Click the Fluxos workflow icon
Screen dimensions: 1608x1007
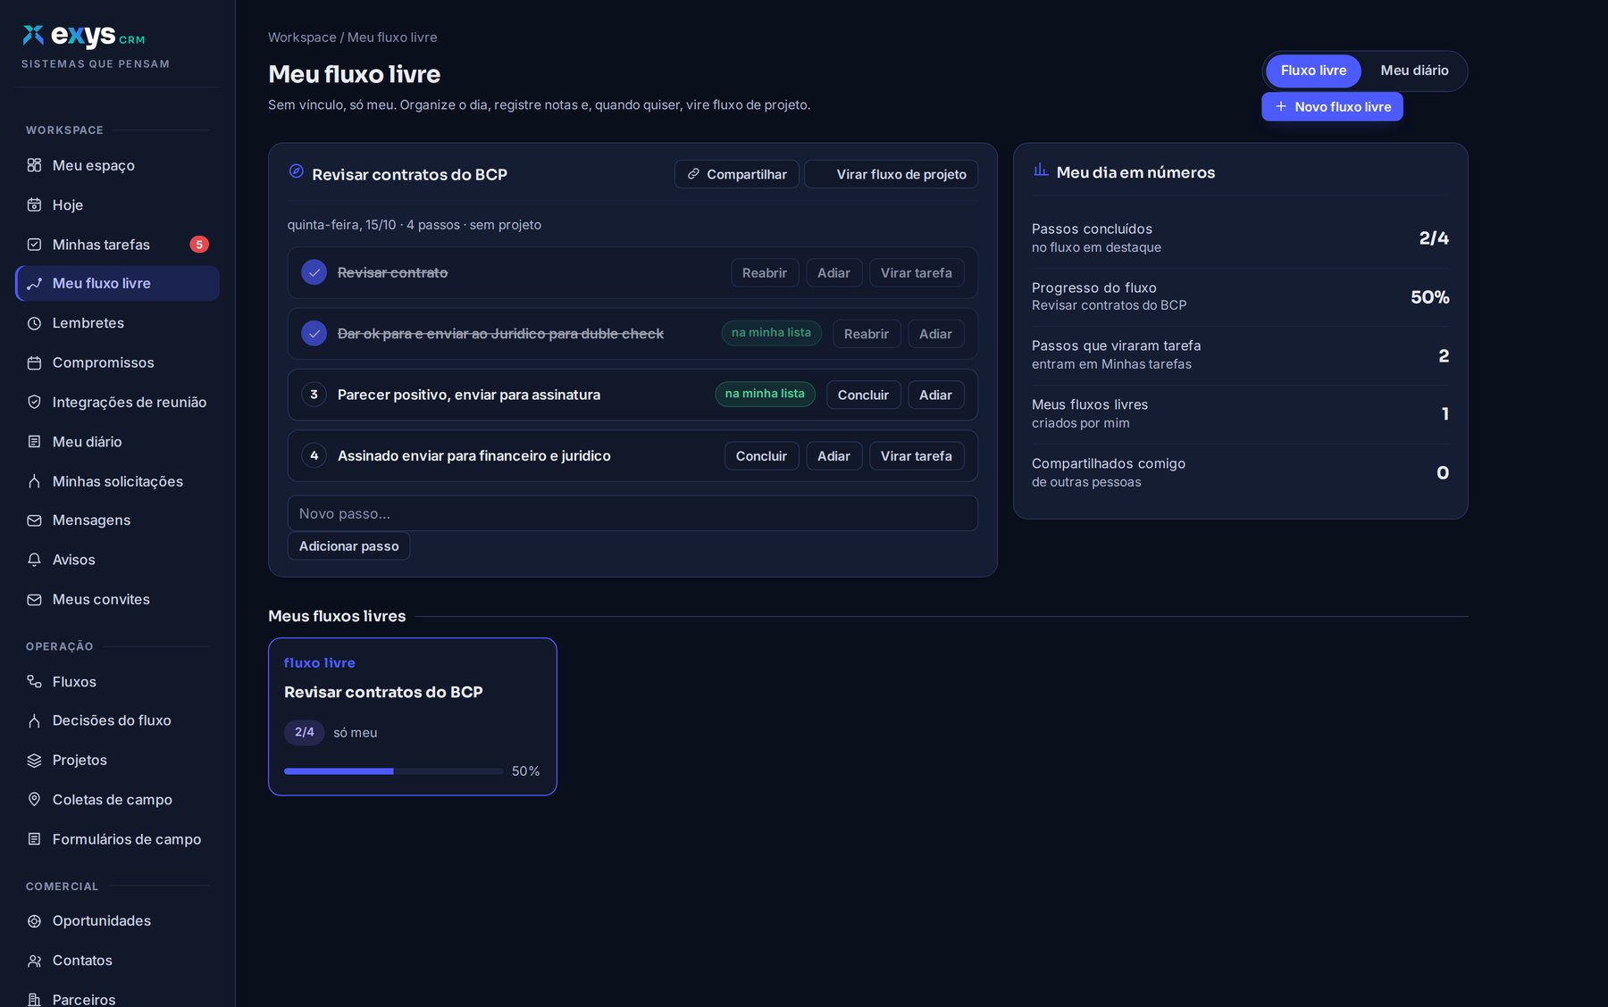(x=34, y=681)
